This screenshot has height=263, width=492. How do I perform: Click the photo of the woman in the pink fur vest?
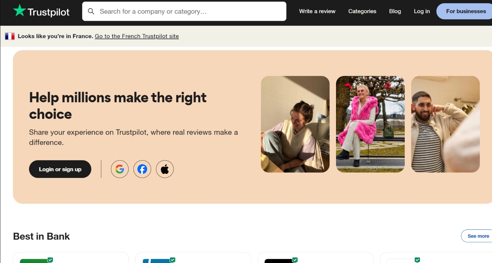click(370, 124)
